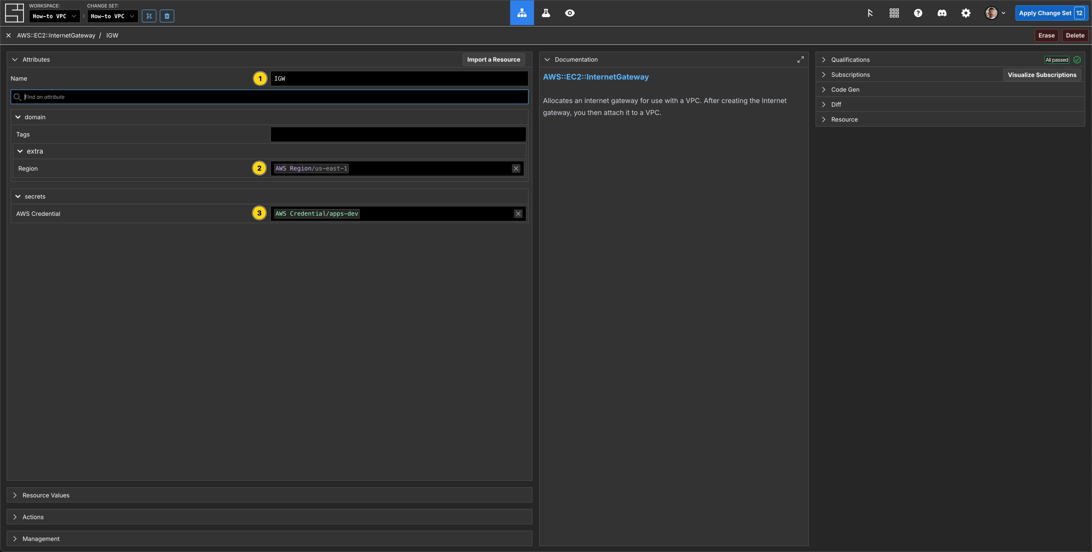Clear the AWS Credential value
1092x552 pixels.
pos(518,214)
